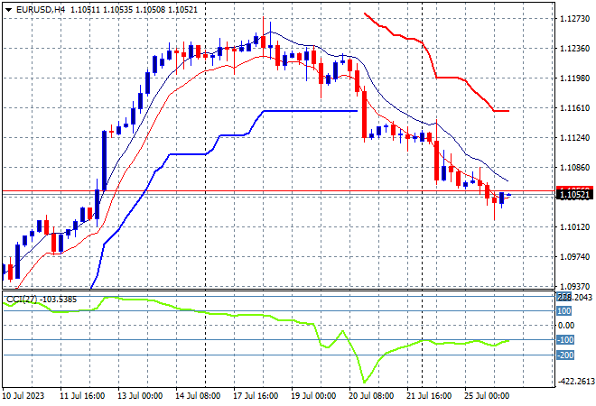Select the thick blue flat support line

tap(310, 111)
